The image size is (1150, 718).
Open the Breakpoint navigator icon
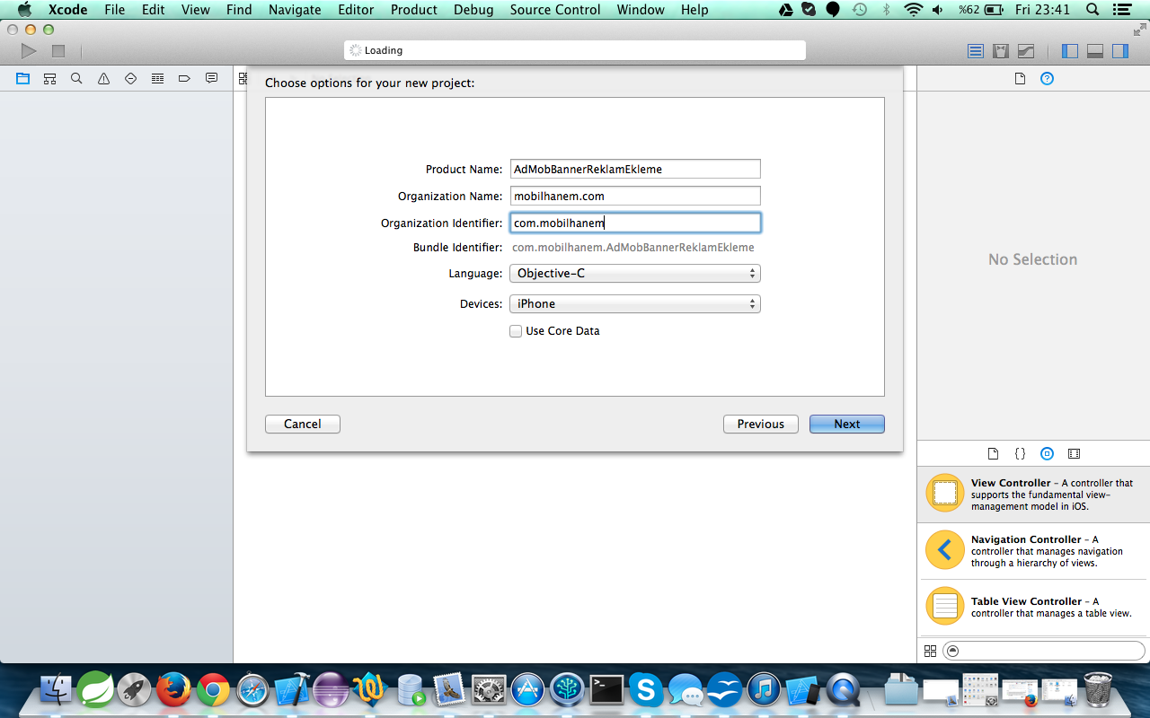pyautogui.click(x=185, y=78)
